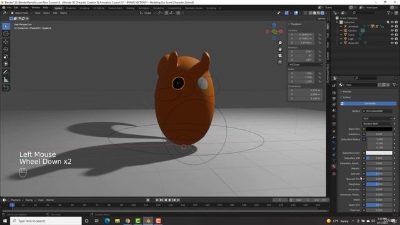Open the Output properties tab icon

click(334, 99)
